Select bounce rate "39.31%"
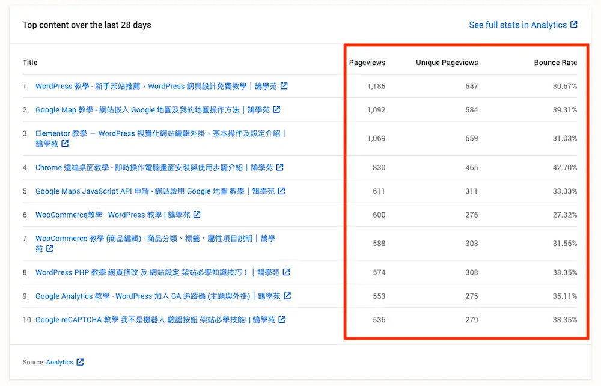This screenshot has height=386, width=601. (x=564, y=110)
